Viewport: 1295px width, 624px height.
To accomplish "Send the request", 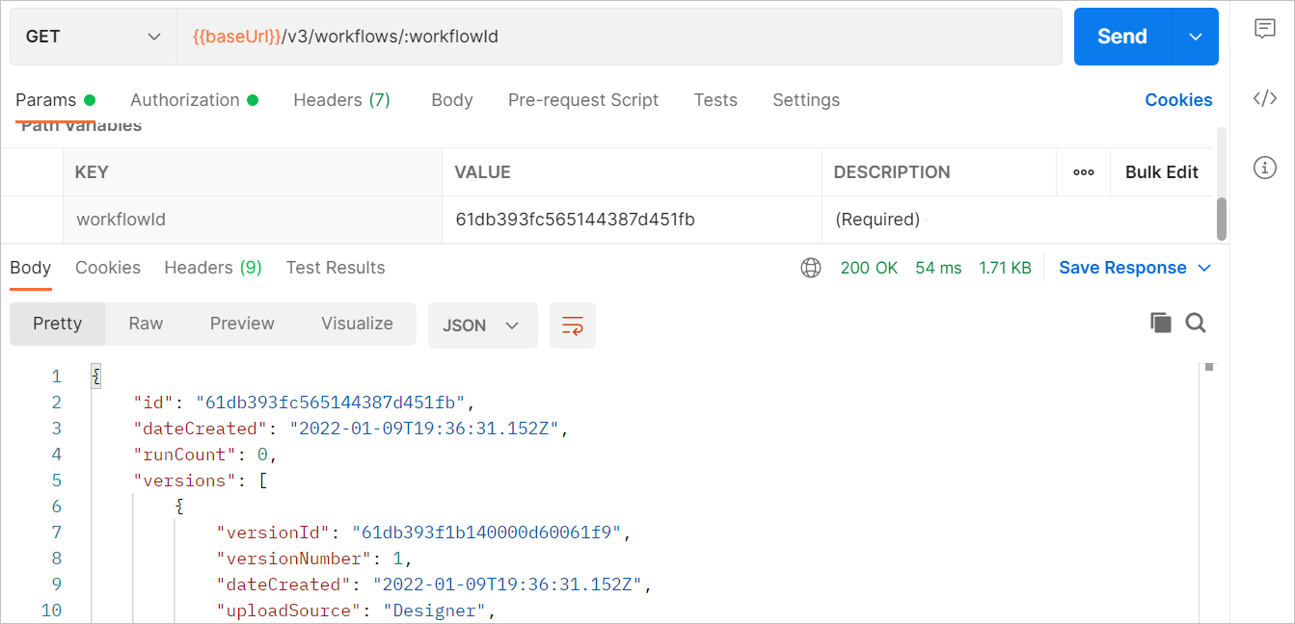I will 1120,36.
